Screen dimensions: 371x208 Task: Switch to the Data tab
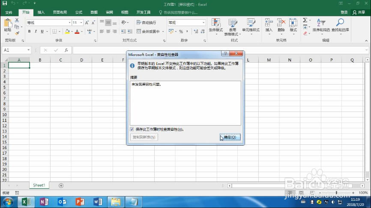pos(94,12)
